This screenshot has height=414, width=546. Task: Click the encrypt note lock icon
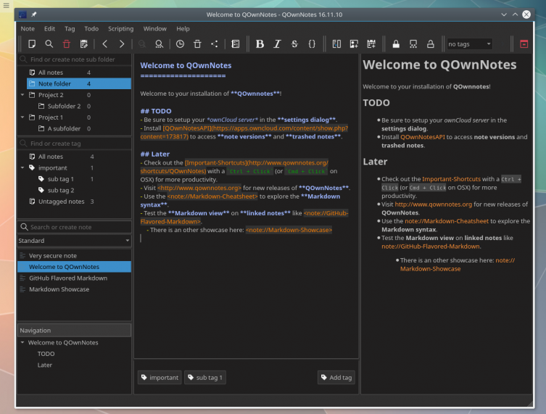coord(396,44)
